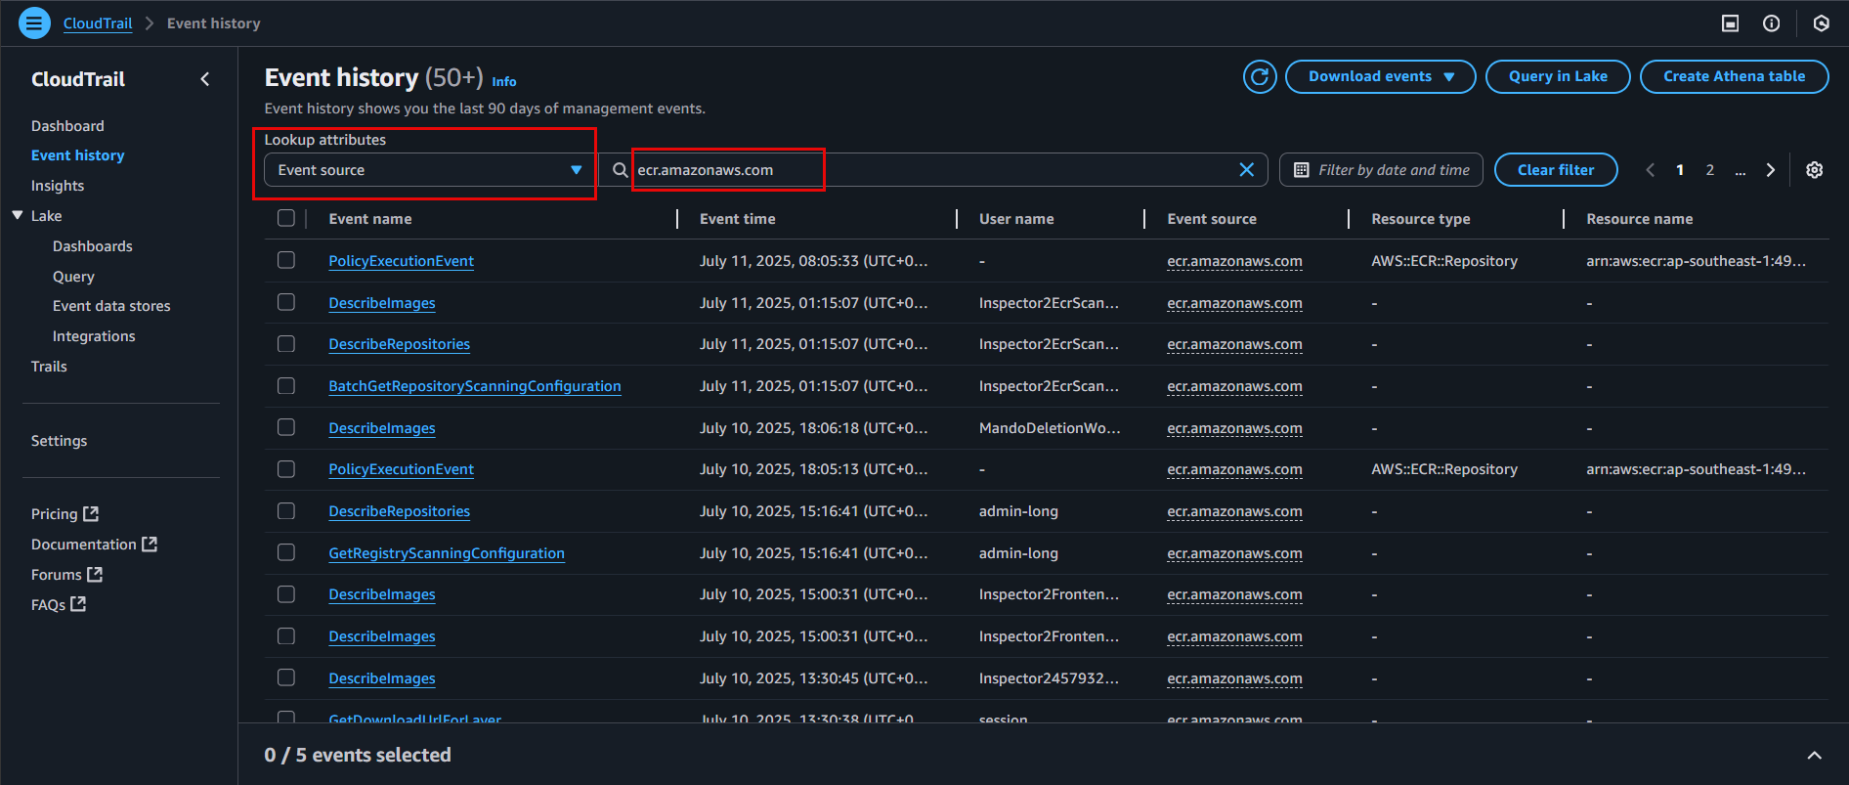Image resolution: width=1849 pixels, height=785 pixels.
Task: Click into the event source search field
Action: click(x=933, y=170)
